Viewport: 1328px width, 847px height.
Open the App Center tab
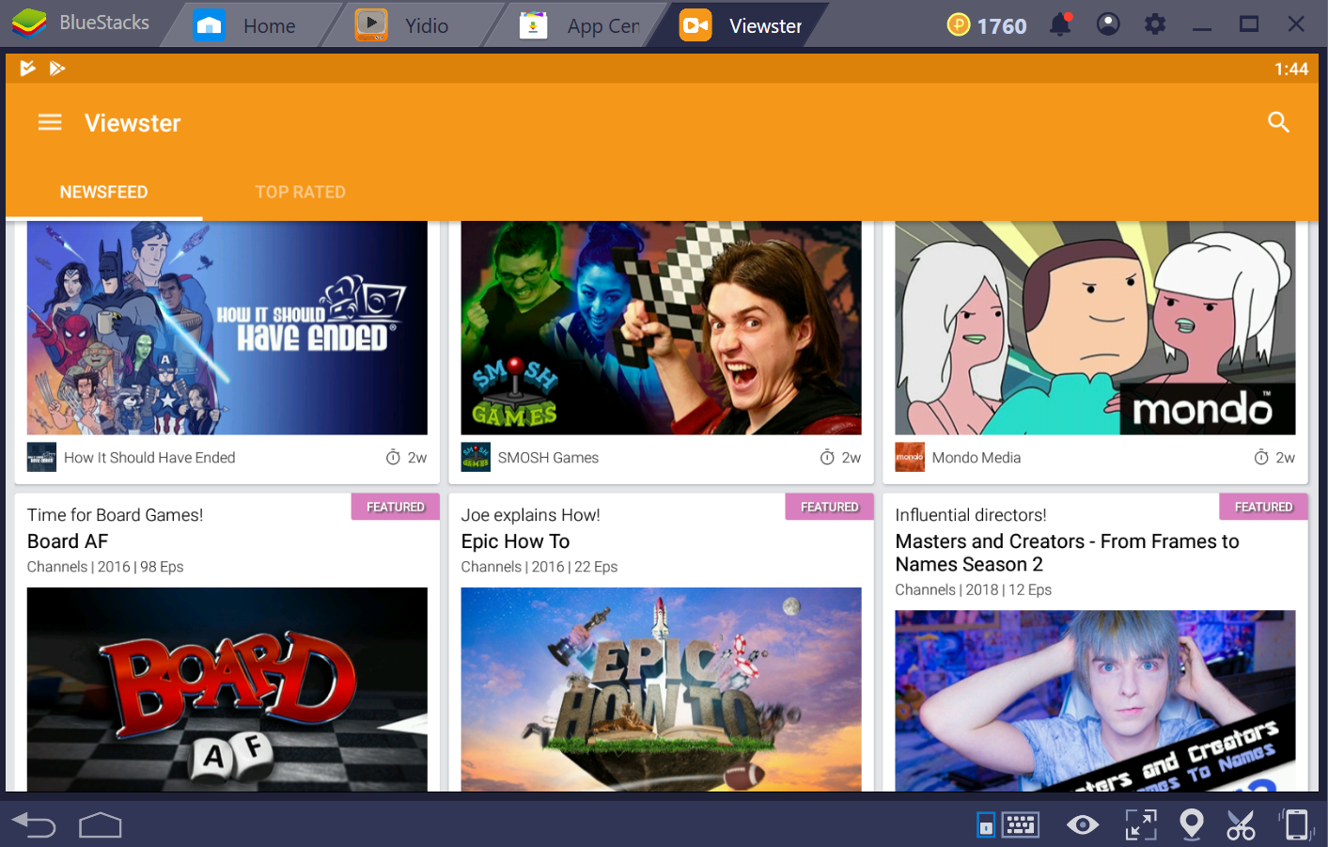[x=580, y=25]
